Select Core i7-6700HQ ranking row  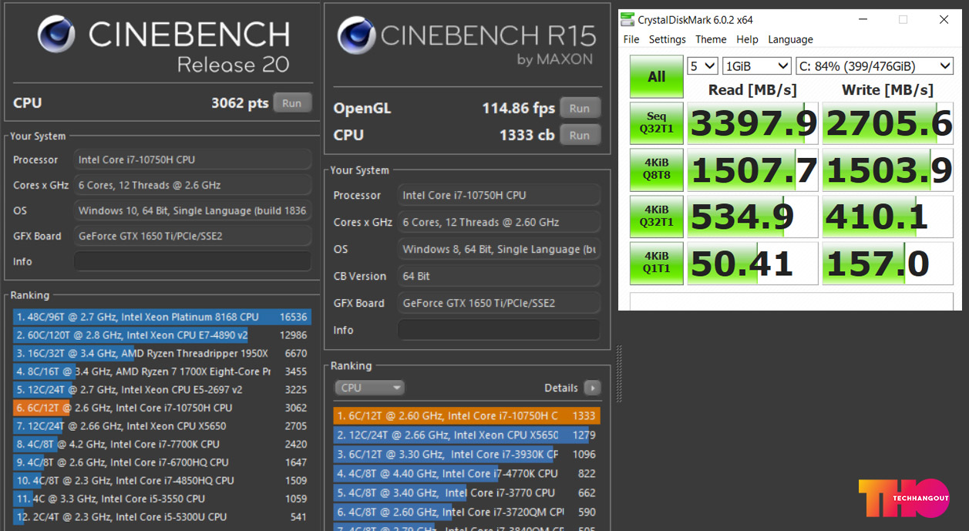[x=162, y=462]
